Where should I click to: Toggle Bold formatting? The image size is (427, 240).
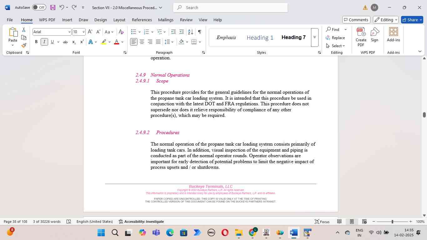click(x=36, y=42)
